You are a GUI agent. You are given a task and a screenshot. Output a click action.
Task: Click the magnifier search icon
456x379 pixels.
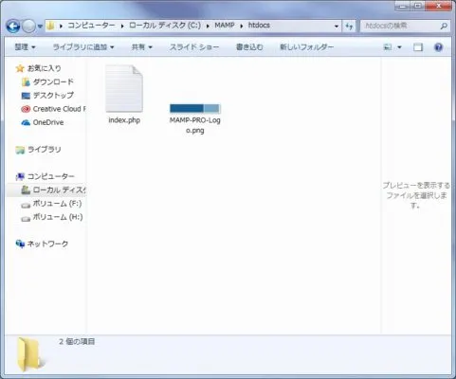[444, 27]
